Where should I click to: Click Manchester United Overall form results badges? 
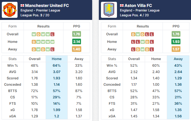(x=43, y=34)
